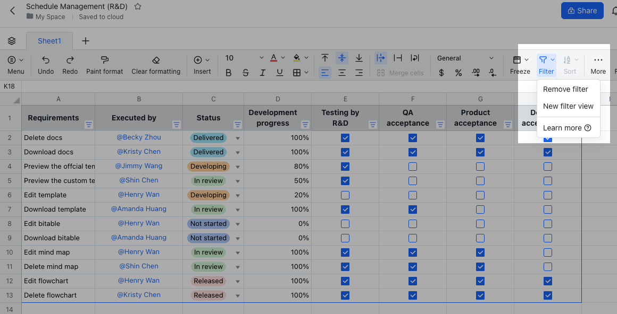Viewport: 617px width, 314px height.
Task: Check Product acceptance for Download template row
Action: pyautogui.click(x=480, y=210)
